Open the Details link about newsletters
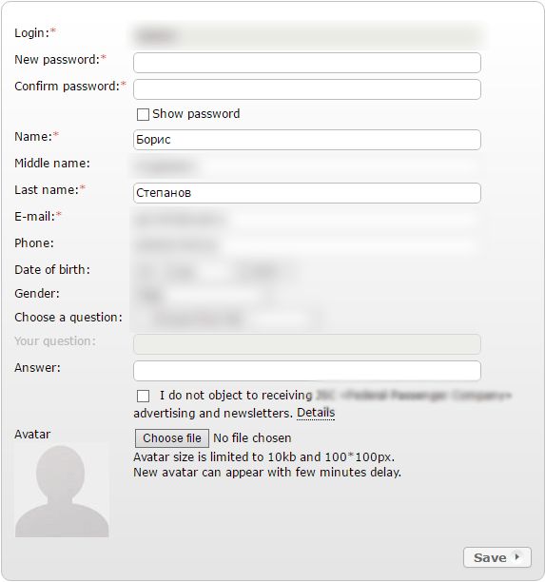Image resolution: width=545 pixels, height=582 pixels. point(316,413)
